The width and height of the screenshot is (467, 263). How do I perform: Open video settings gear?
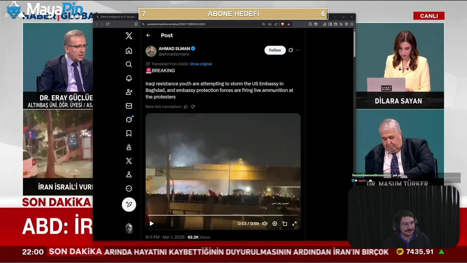[x=275, y=224]
